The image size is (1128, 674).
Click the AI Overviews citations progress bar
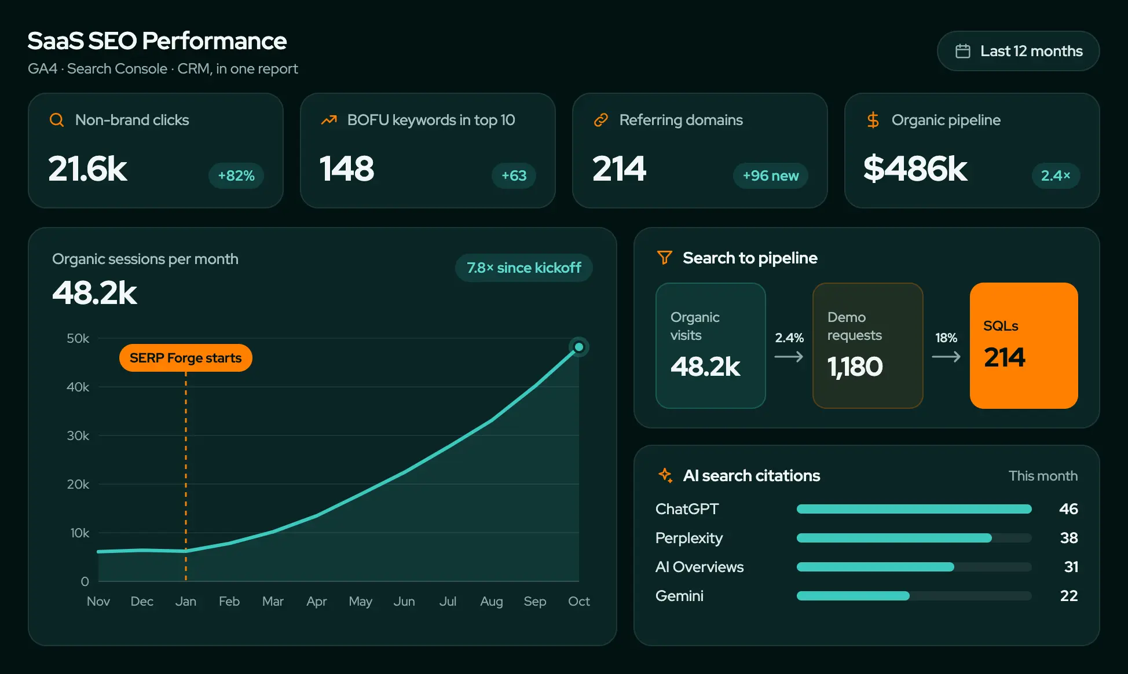point(914,567)
